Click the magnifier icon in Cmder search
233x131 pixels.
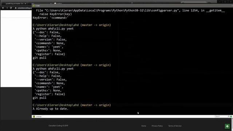tap(229, 116)
